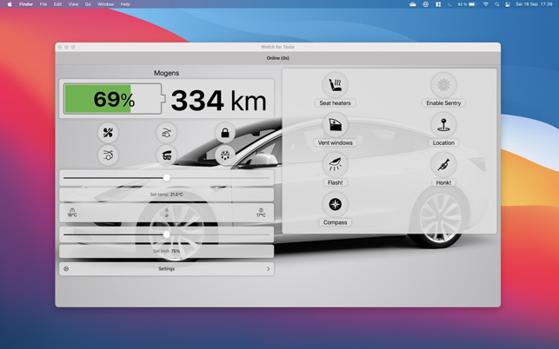Viewport: 559px width, 349px height.
Task: Click the Vent windows label
Action: click(x=335, y=142)
